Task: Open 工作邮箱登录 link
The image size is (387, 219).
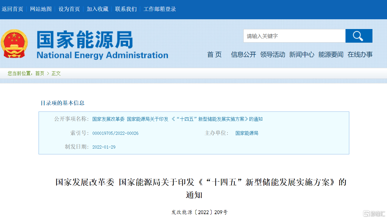Action: pos(160,9)
